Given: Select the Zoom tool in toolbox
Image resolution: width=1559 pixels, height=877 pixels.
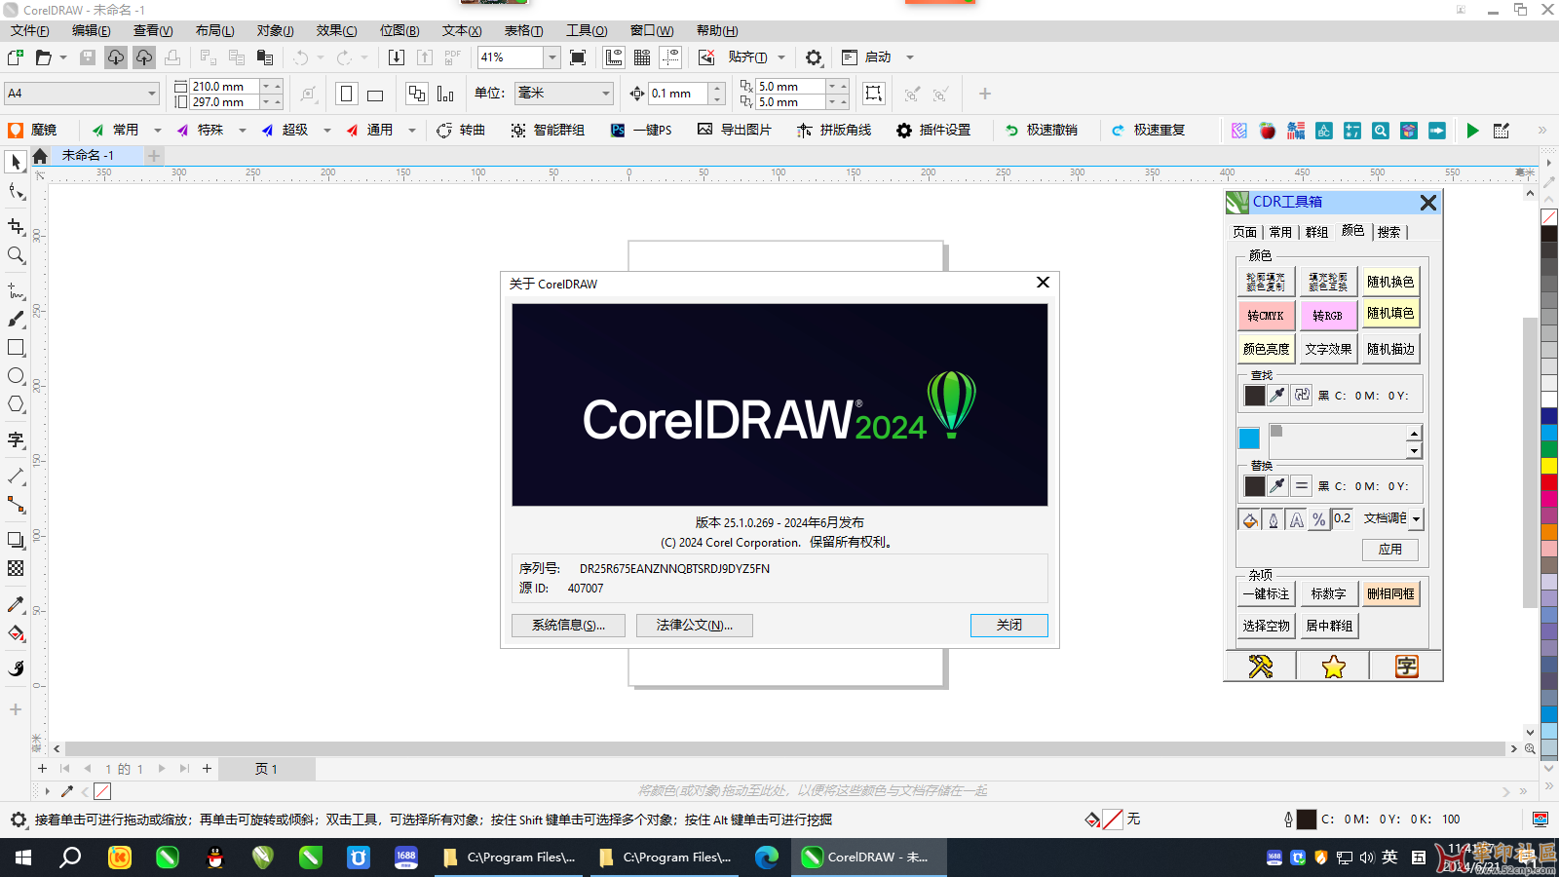Looking at the screenshot, I should (16, 255).
